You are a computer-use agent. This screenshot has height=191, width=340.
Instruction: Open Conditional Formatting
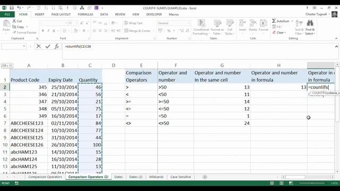point(201,27)
